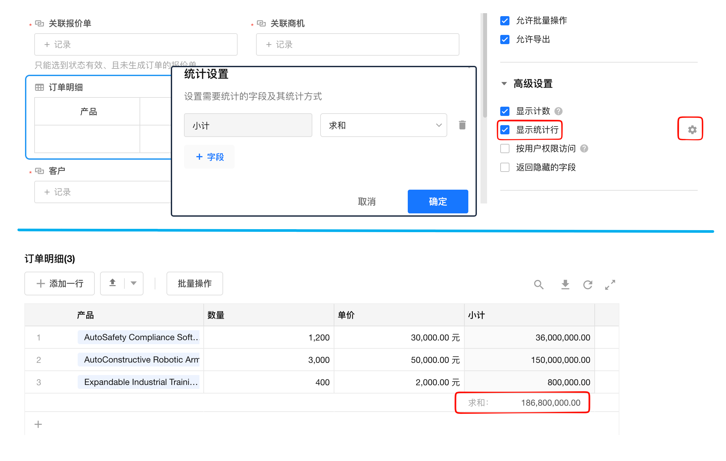
Task: Click the help icon next to 显示计数
Action: tap(558, 111)
